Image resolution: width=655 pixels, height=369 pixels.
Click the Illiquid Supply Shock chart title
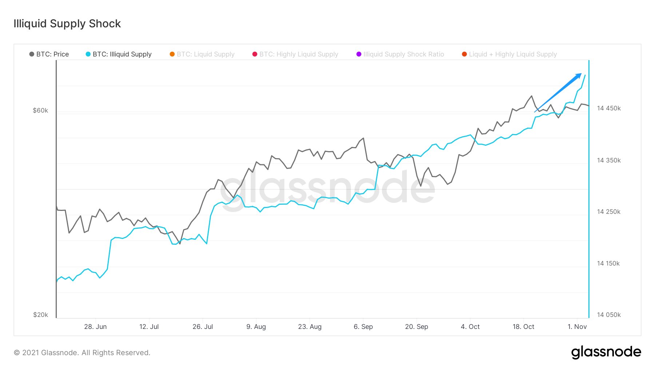(67, 24)
